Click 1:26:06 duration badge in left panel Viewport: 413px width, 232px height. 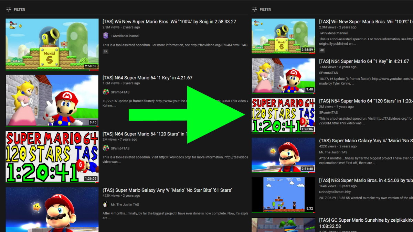pos(91,178)
